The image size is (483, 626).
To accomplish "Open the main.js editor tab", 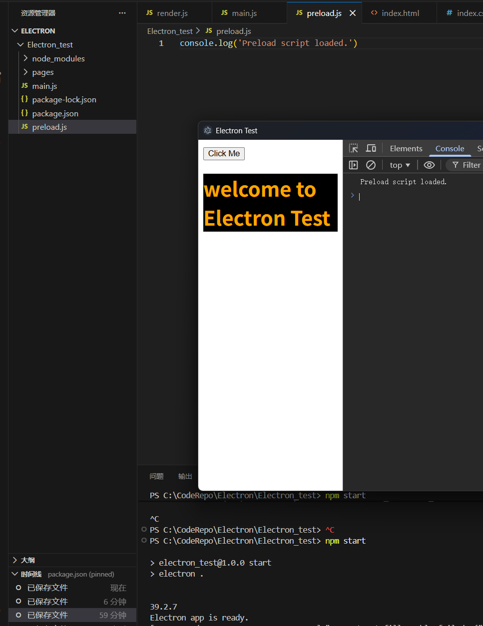I will [x=244, y=13].
